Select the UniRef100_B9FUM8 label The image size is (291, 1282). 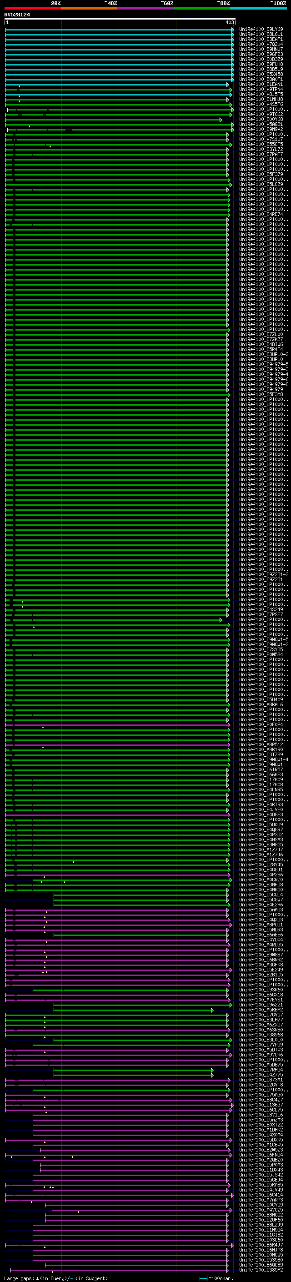(261, 64)
